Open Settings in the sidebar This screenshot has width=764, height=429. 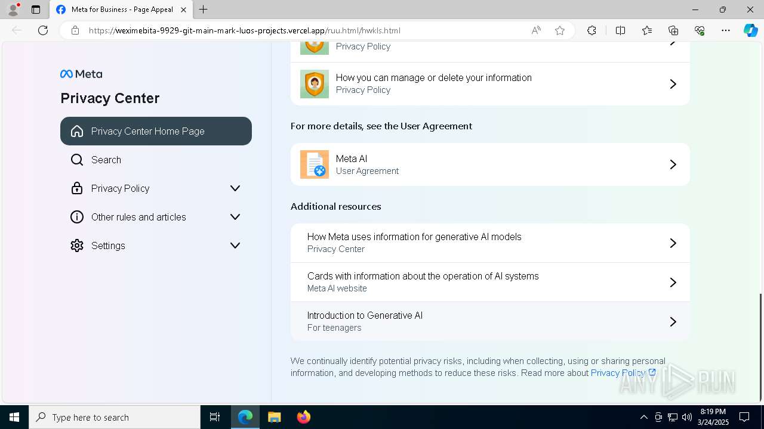point(156,245)
